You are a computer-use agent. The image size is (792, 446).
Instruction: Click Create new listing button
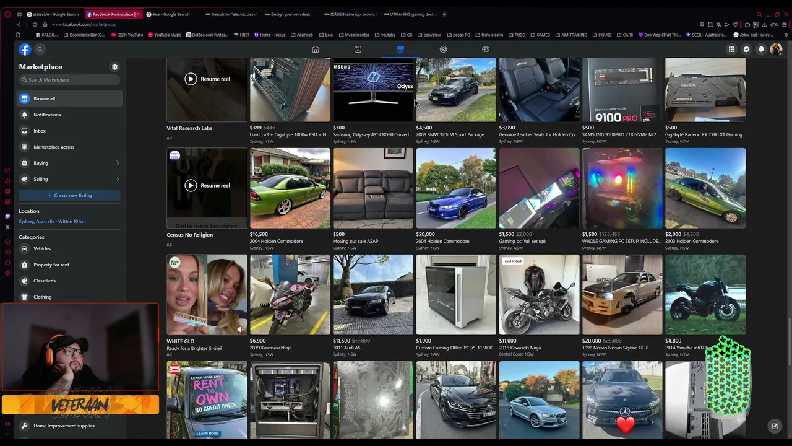(x=69, y=195)
